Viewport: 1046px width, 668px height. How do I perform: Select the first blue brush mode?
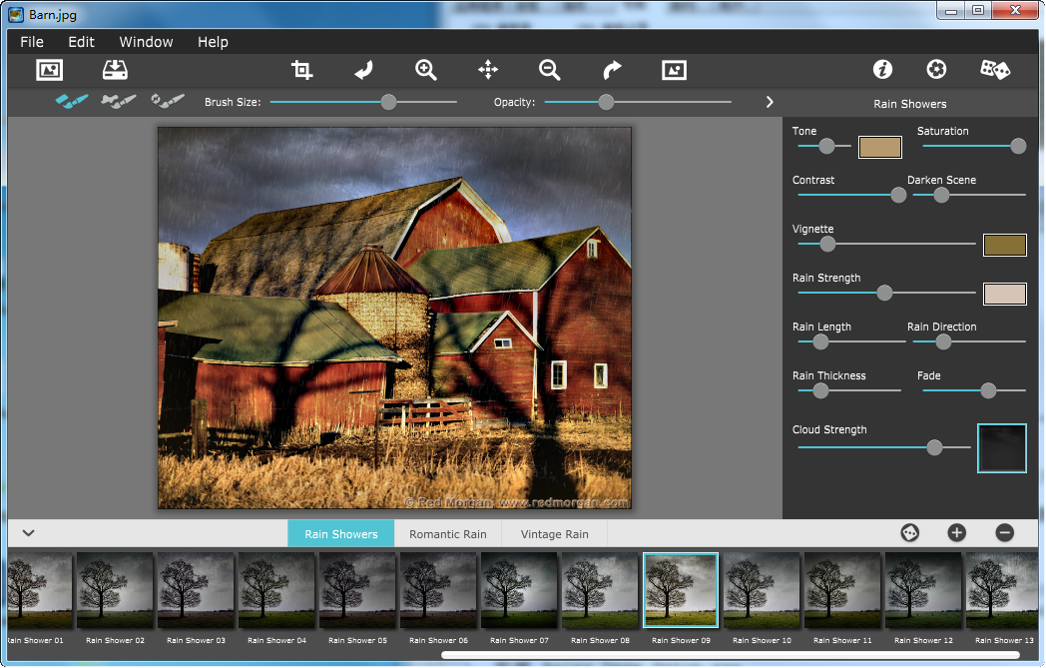tap(72, 101)
